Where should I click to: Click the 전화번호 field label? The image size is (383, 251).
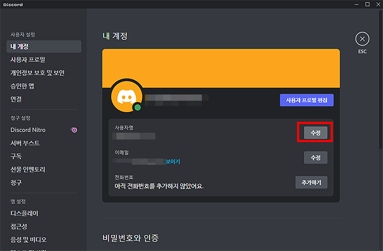[x=124, y=178]
